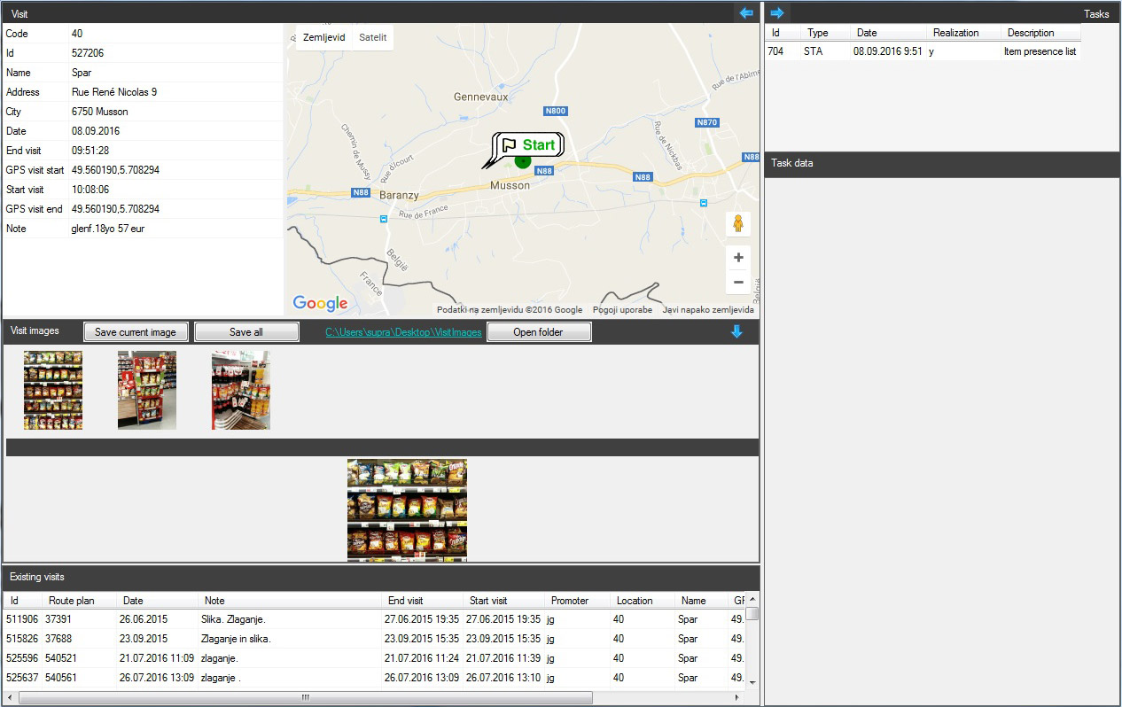Click the existing visits horizontal scrollbar

pyautogui.click(x=305, y=698)
